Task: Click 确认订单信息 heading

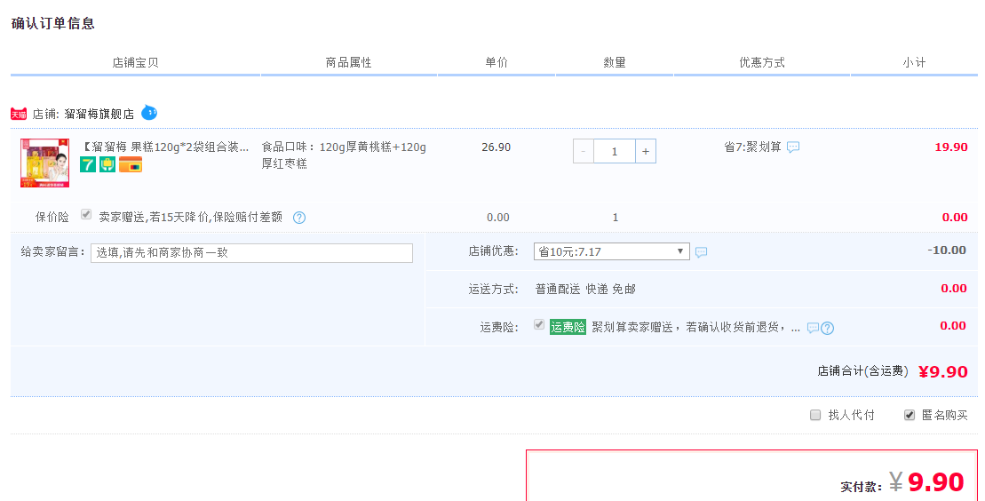Action: click(52, 23)
